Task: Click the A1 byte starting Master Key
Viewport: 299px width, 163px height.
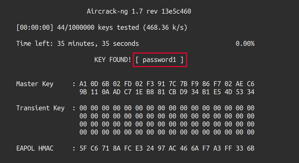Action: pyautogui.click(x=83, y=84)
